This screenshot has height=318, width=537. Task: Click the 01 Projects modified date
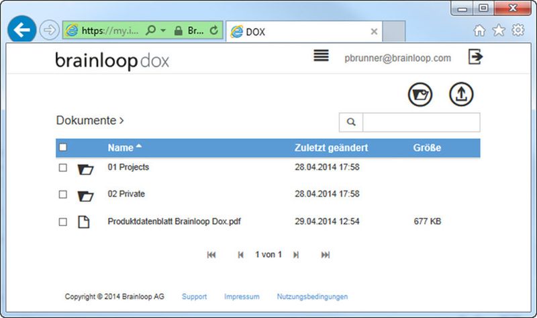coord(327,167)
